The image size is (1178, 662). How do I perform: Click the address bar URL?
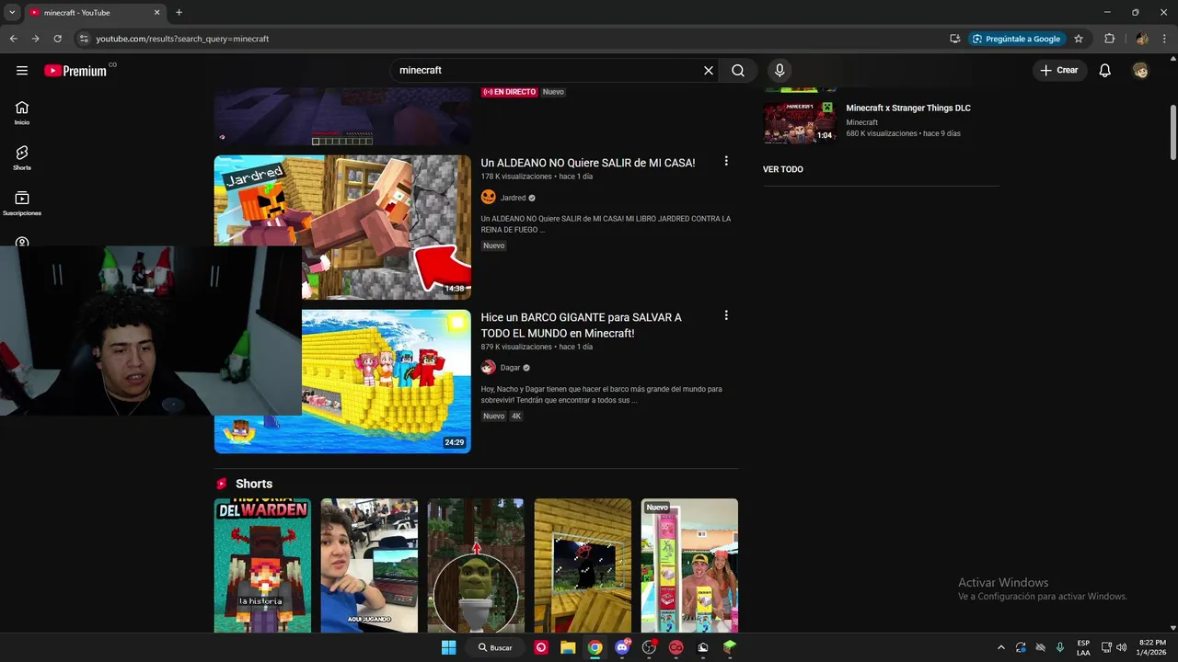click(182, 39)
